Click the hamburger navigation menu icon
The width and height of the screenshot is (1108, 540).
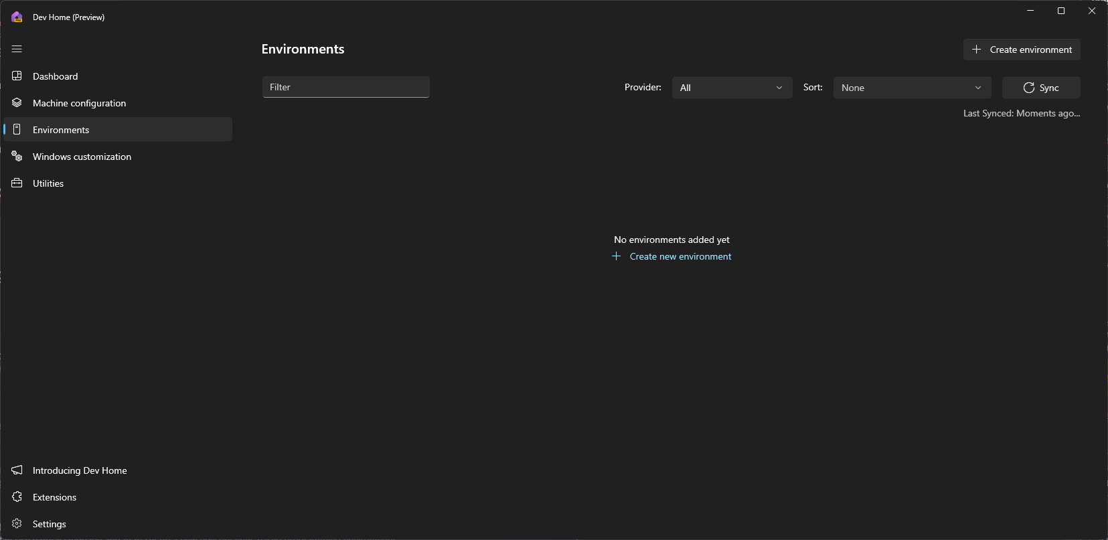17,49
